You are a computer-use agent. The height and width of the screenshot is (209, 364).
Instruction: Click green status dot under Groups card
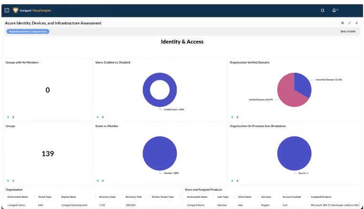coord(8,181)
